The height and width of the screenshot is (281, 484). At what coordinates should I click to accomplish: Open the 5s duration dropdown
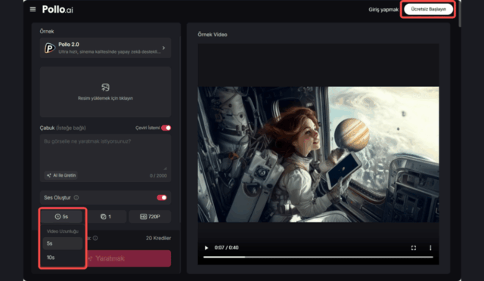[x=62, y=217]
